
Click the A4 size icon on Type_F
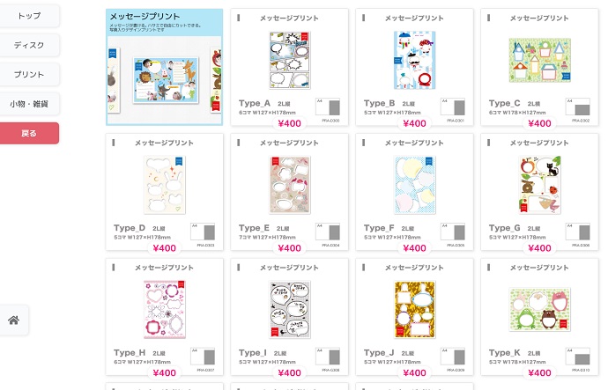click(x=453, y=232)
